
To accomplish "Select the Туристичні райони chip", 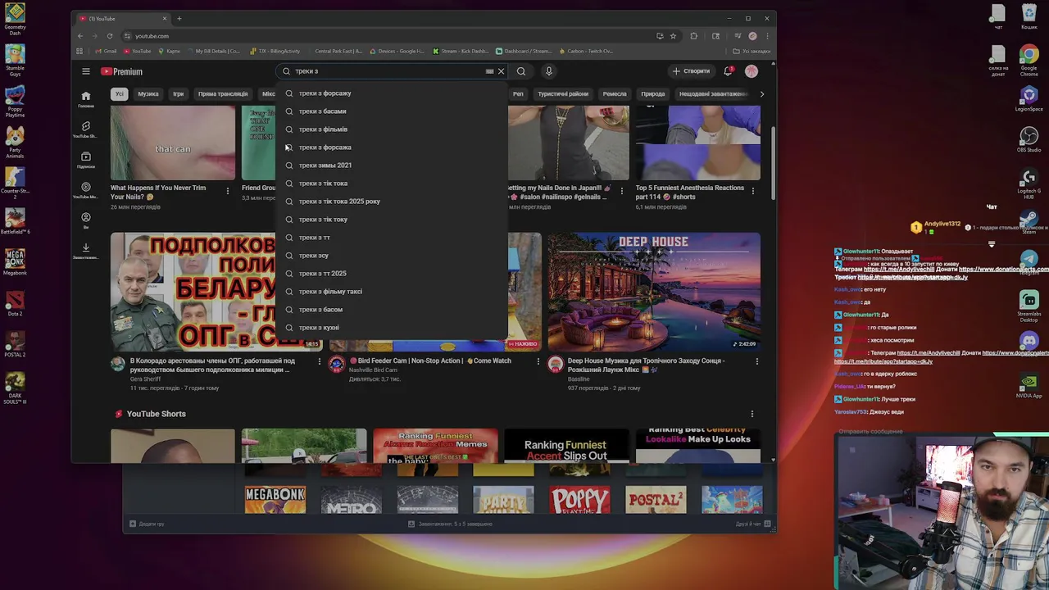I will (562, 93).
